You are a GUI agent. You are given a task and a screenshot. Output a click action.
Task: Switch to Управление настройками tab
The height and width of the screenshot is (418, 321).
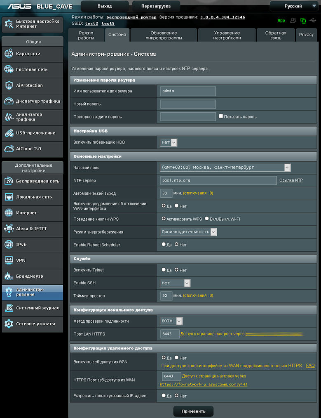[x=227, y=35]
